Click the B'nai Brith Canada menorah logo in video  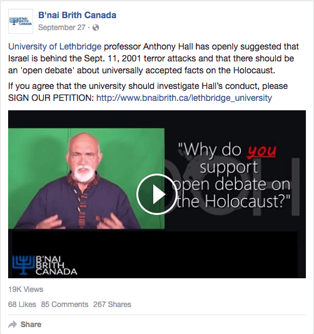click(x=44, y=265)
